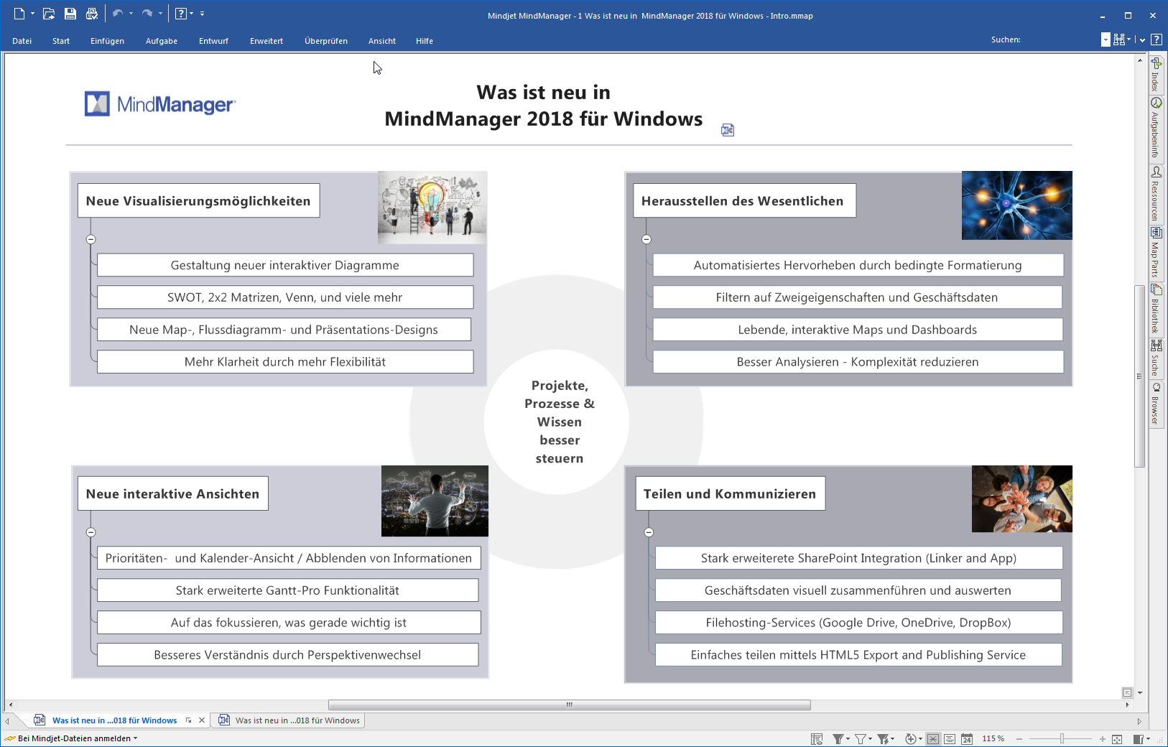Open the calendar view from the status bar

point(967,738)
